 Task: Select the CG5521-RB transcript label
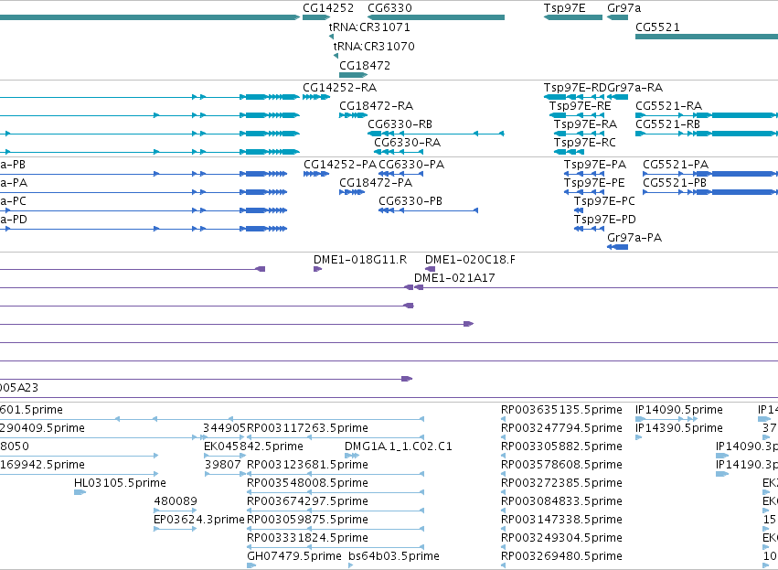668,124
